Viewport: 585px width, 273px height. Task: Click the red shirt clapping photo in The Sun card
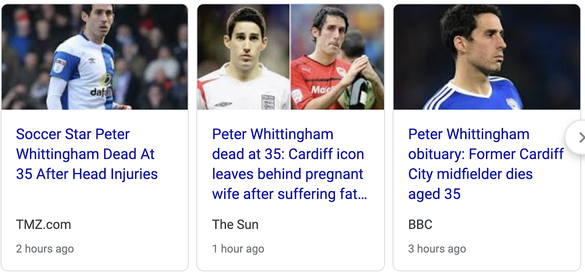[x=337, y=57]
